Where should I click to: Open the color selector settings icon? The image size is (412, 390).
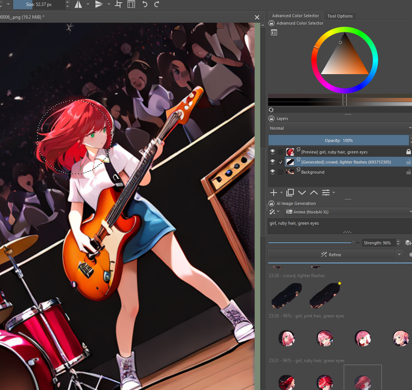pyautogui.click(x=274, y=32)
